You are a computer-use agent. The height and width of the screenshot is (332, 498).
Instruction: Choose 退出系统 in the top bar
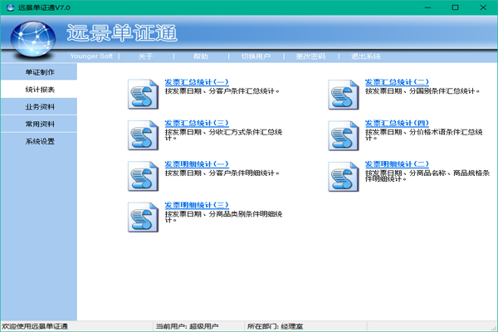pos(365,56)
